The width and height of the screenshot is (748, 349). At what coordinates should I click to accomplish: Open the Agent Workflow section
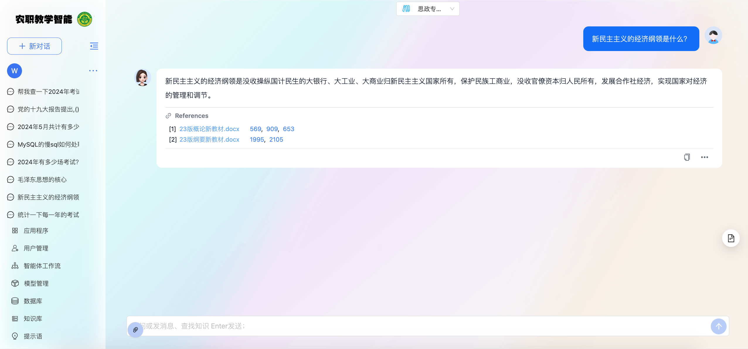42,266
